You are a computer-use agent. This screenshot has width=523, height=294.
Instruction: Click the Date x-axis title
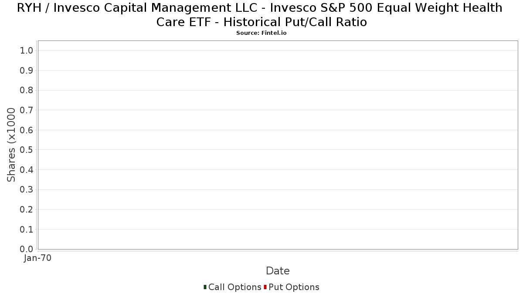pos(278,271)
